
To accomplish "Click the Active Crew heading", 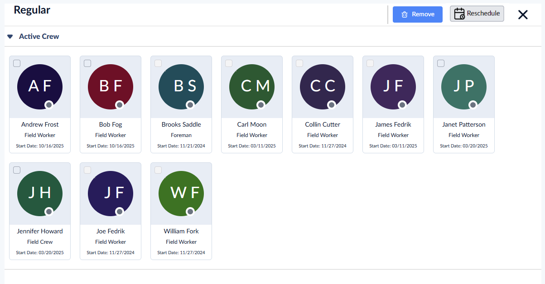I will [x=39, y=37].
